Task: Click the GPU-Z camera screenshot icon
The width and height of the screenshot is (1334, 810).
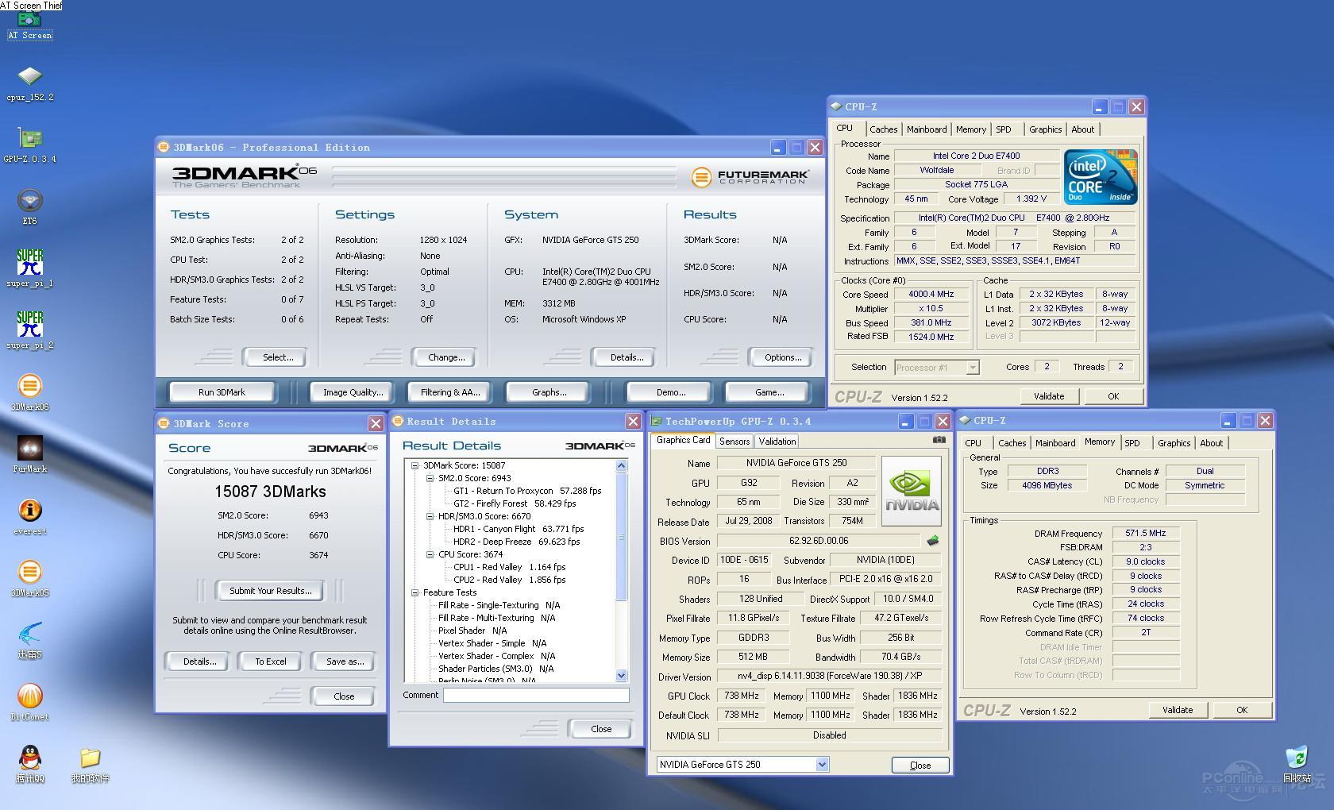Action: pyautogui.click(x=939, y=440)
